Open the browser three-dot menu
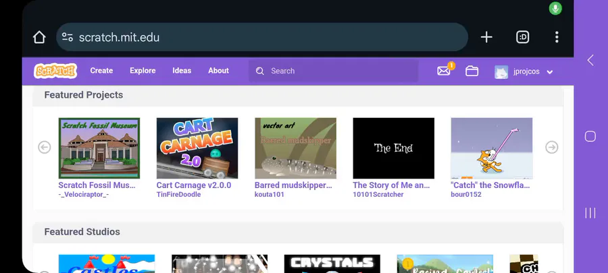 [x=557, y=37]
